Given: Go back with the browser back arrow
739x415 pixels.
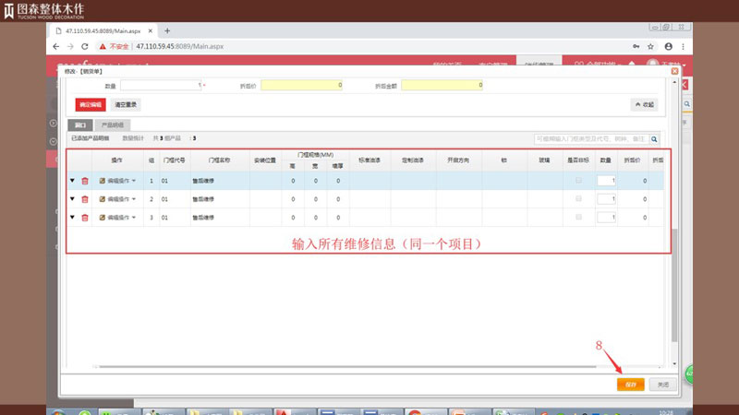Looking at the screenshot, I should (57, 45).
